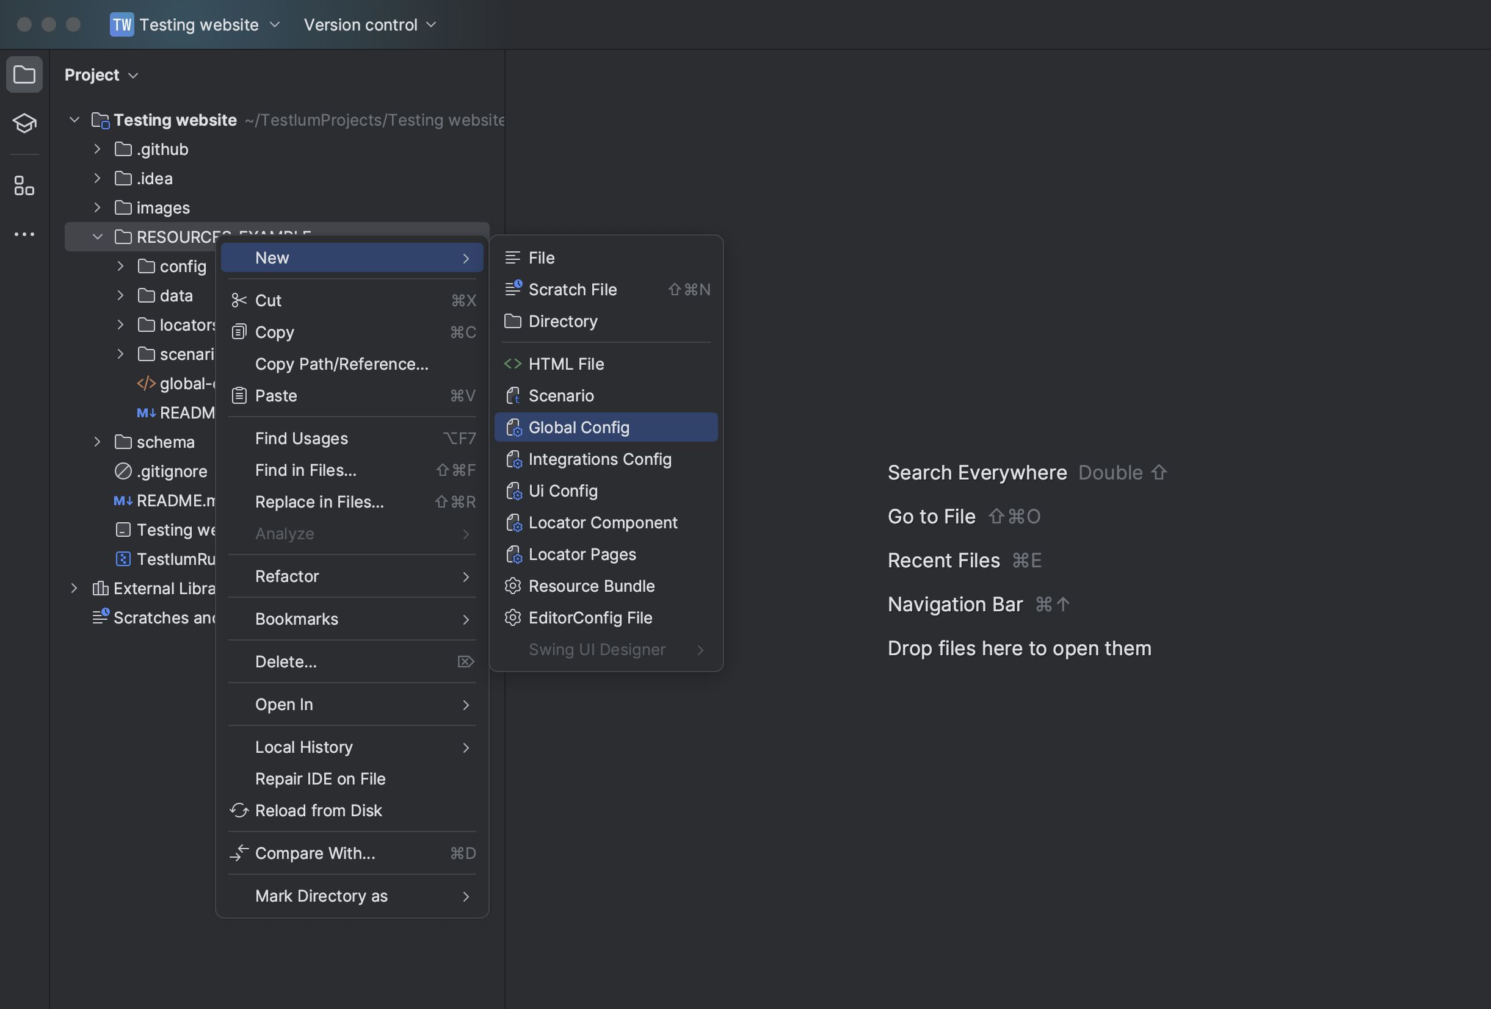Open the Learn graduation-cap sidebar icon
The width and height of the screenshot is (1491, 1009).
point(24,123)
